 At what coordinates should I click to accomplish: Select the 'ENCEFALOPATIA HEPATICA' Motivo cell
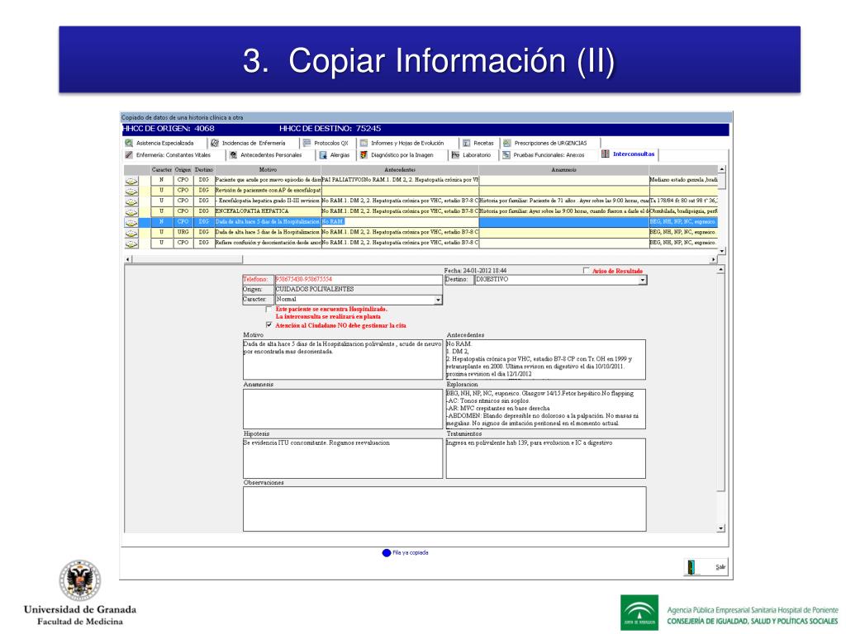(x=268, y=211)
